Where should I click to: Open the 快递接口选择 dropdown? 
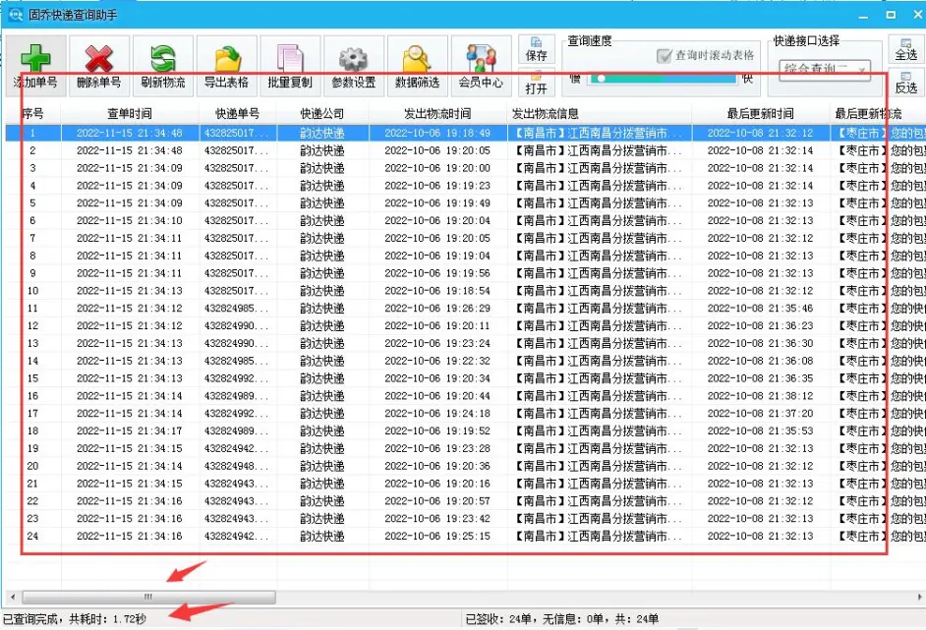coord(825,70)
